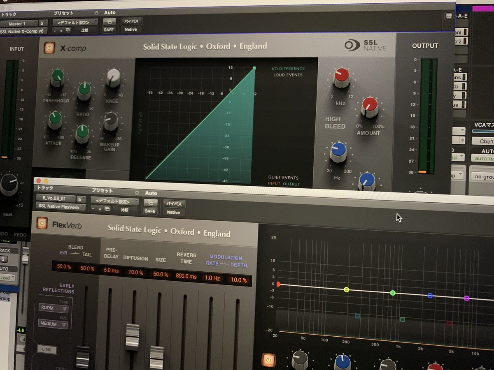Toggle 比較 compare in the X-comp window

85,30
